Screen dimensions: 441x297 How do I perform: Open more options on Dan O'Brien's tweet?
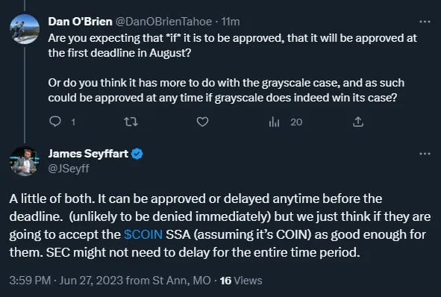point(425,22)
